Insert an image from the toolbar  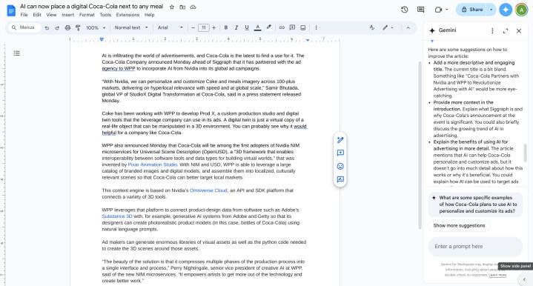[303, 27]
